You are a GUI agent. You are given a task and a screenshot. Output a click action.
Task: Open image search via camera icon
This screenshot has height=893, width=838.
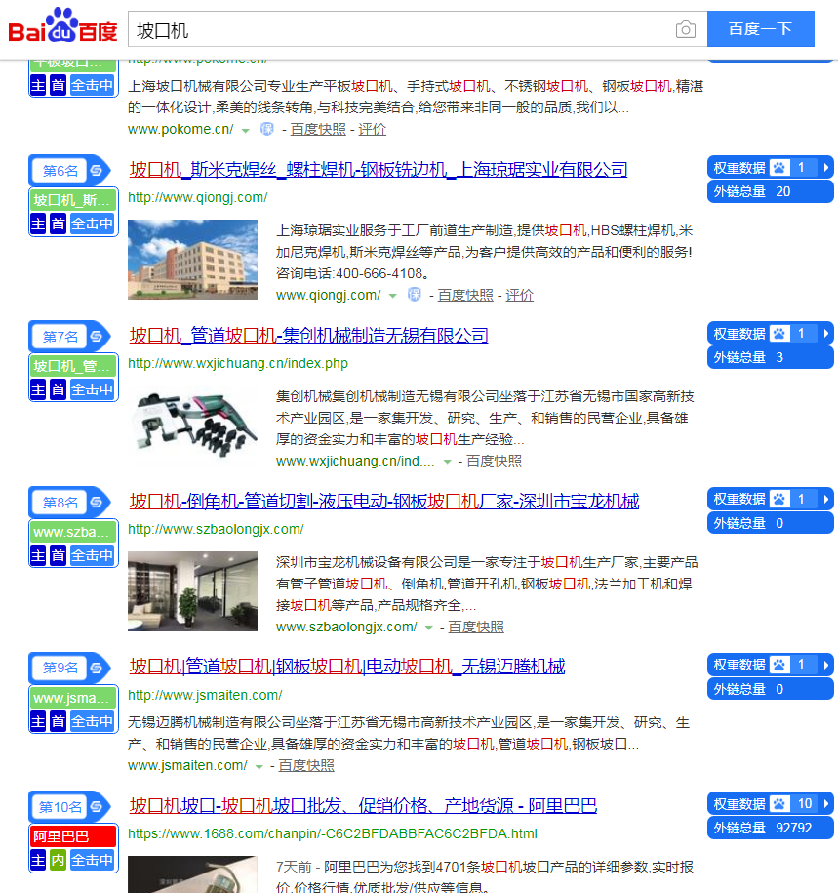point(686,29)
